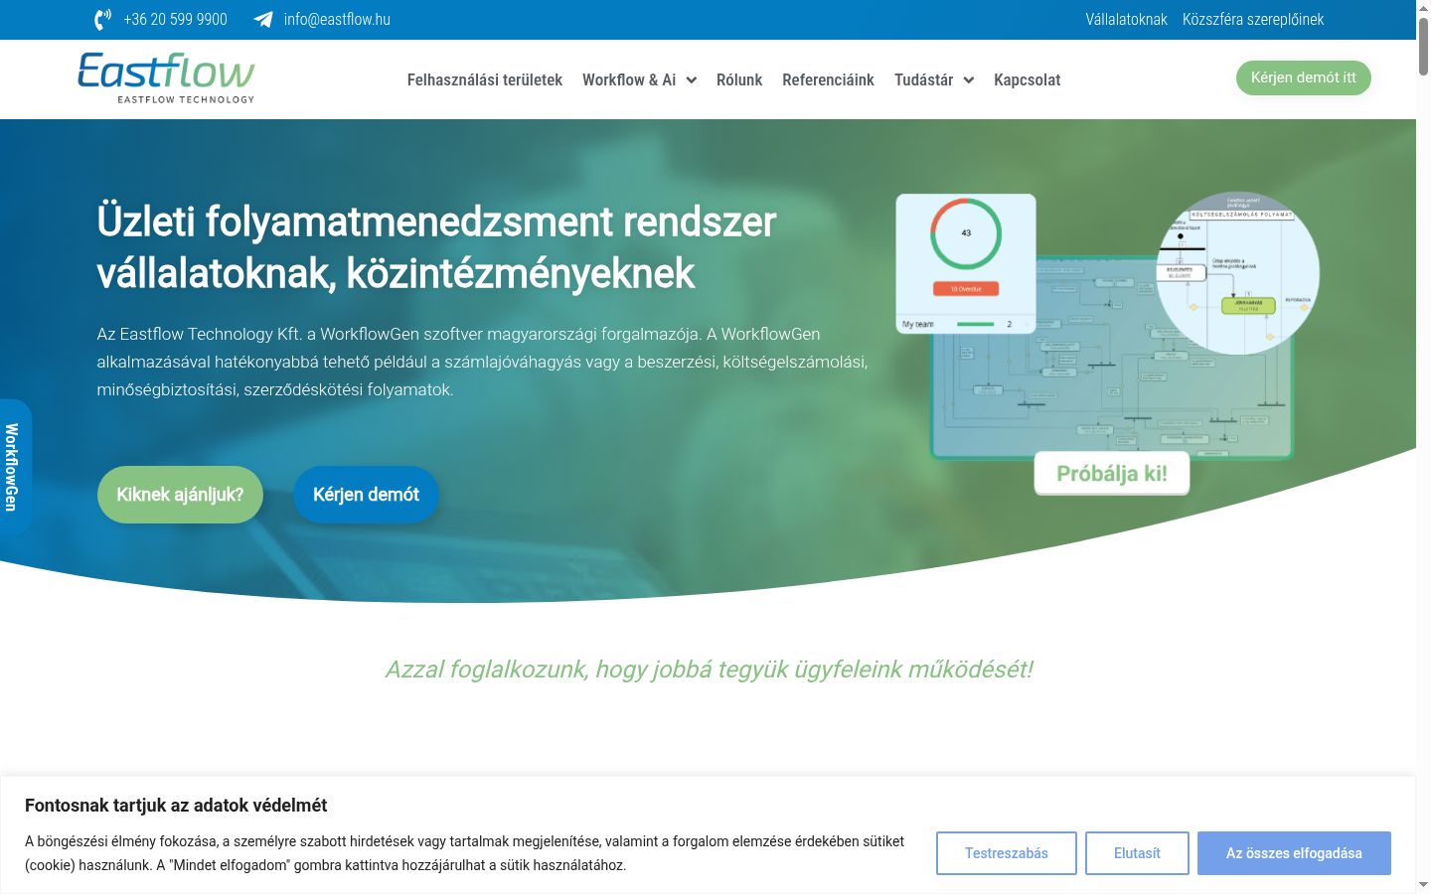Click the scrollbar up arrow

coord(1423,7)
